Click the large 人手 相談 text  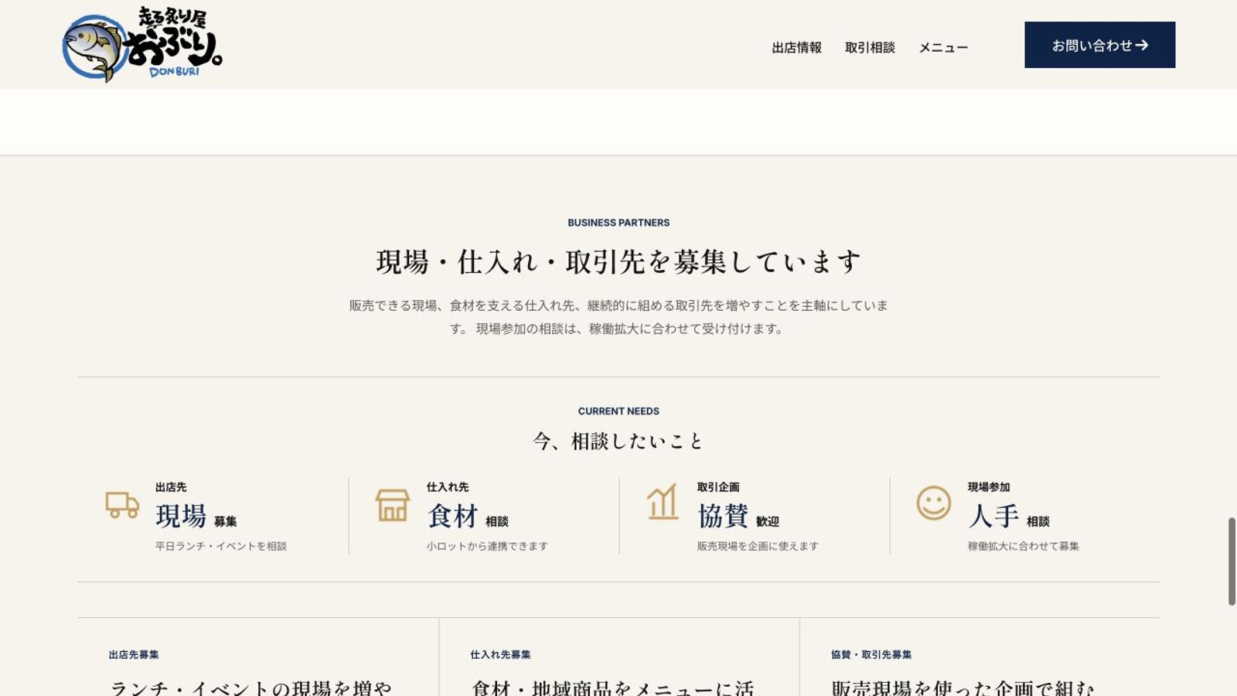tap(1009, 516)
